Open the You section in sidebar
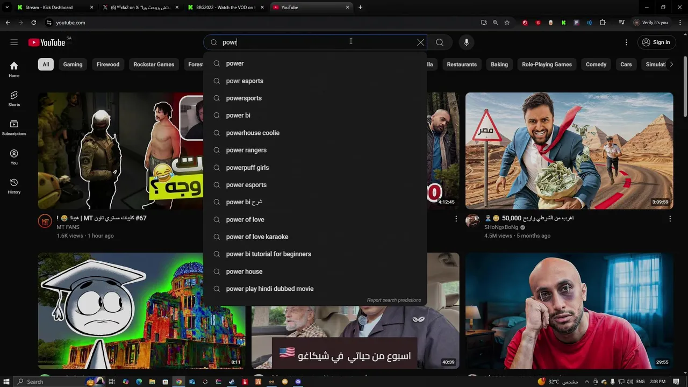 pos(14,156)
